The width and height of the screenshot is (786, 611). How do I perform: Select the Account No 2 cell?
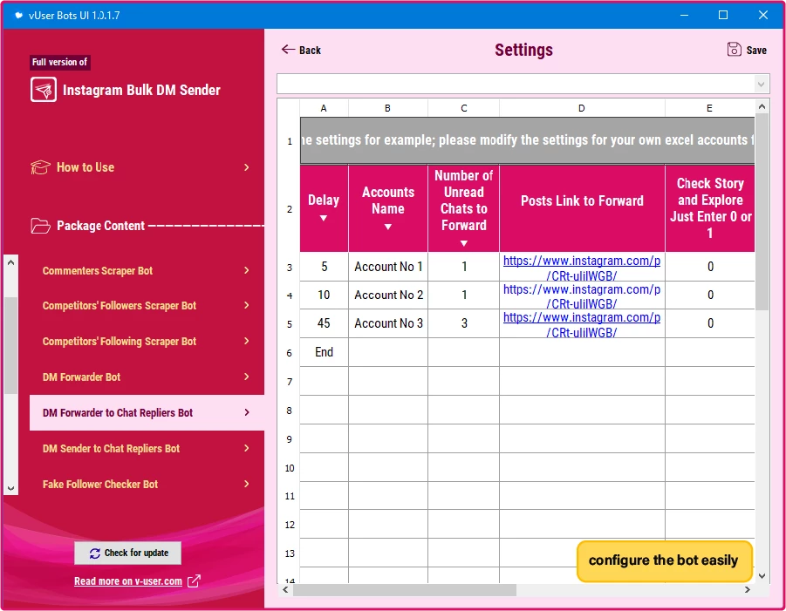click(388, 295)
